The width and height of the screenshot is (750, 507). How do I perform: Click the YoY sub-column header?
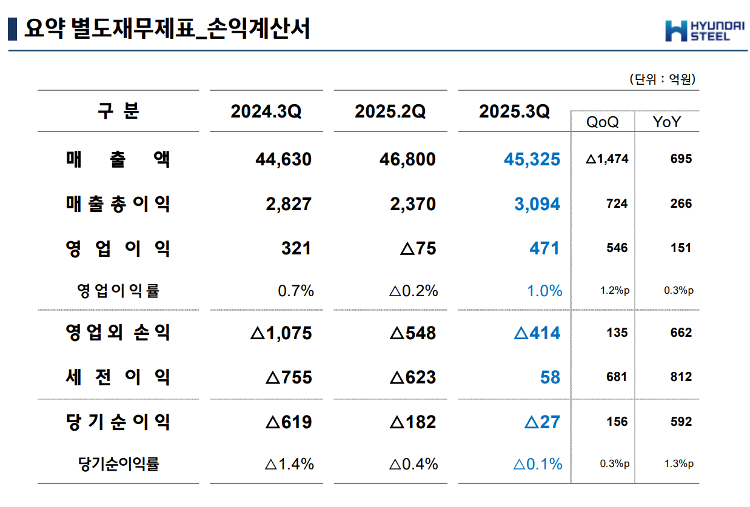(667, 122)
